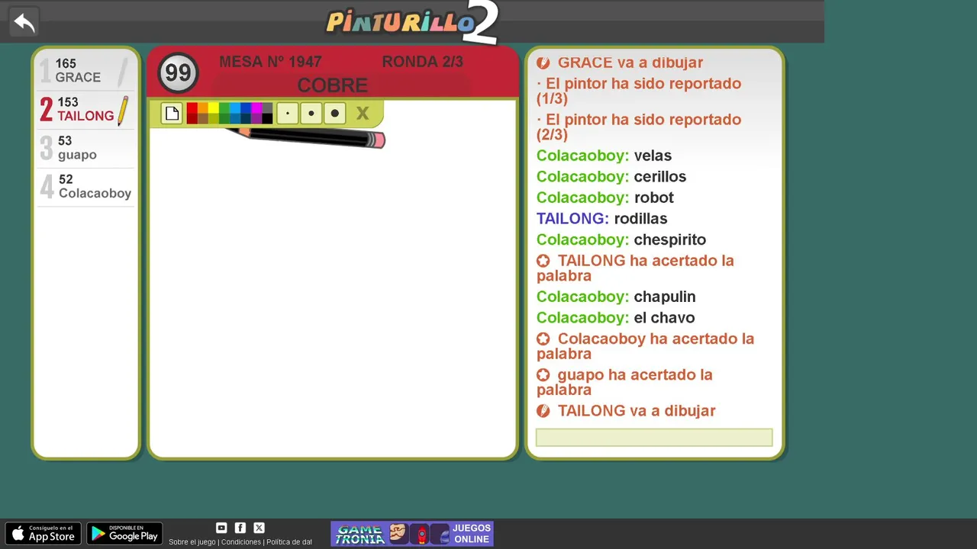
Task: Select player Colacaoboy in the scoreboard
Action: (x=85, y=187)
